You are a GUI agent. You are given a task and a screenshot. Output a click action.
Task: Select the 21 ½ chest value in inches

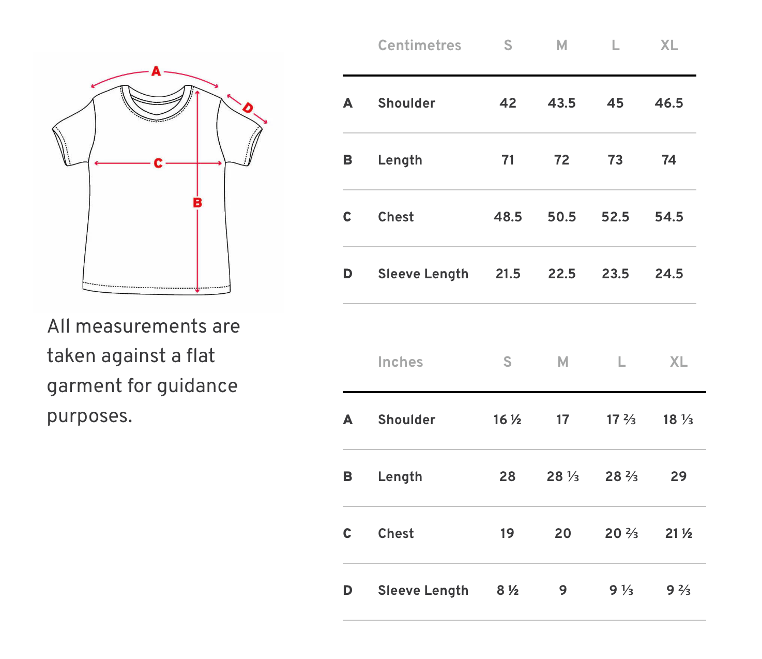(x=678, y=534)
